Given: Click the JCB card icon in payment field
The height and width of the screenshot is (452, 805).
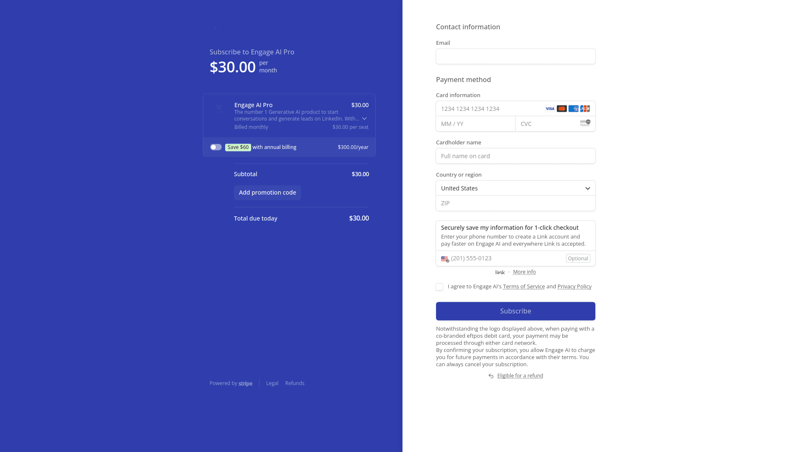Looking at the screenshot, I should click(585, 108).
